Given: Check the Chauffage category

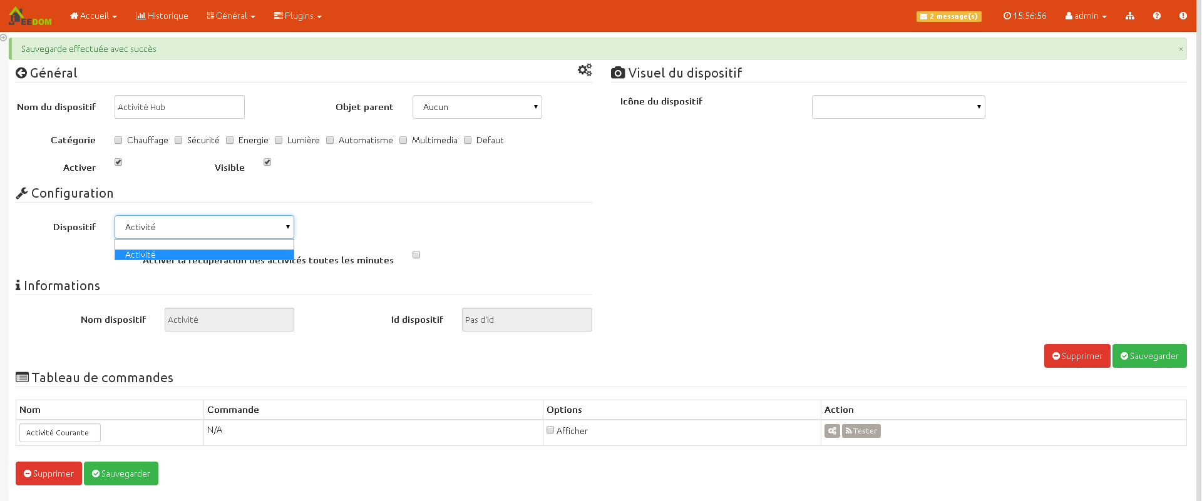Looking at the screenshot, I should [118, 140].
